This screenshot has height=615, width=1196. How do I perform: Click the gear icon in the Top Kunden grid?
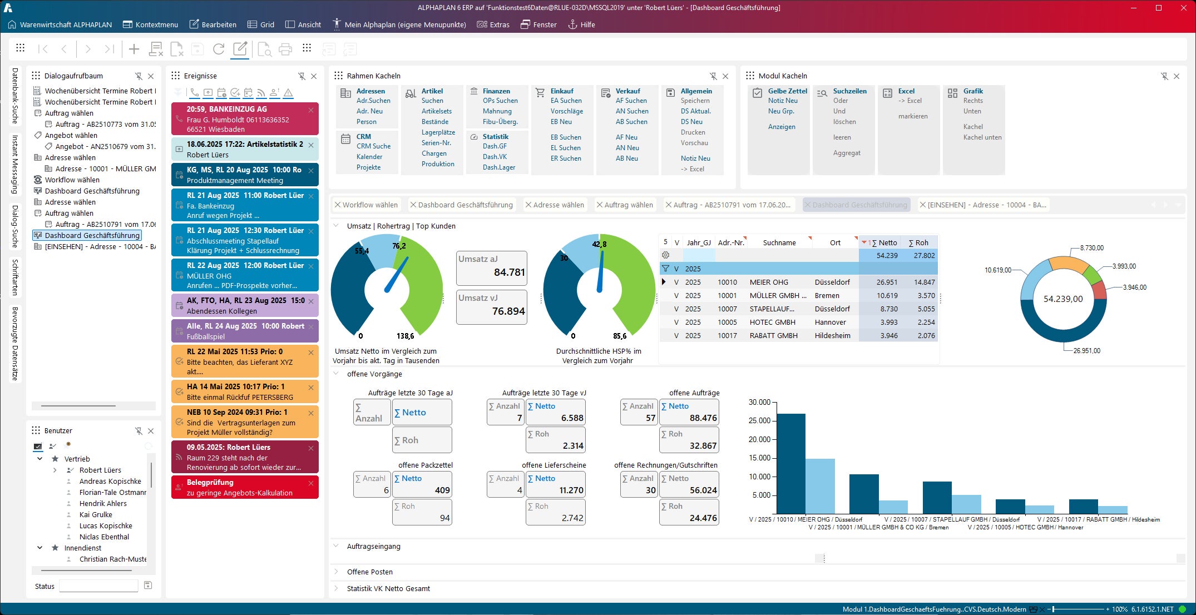[x=665, y=255]
